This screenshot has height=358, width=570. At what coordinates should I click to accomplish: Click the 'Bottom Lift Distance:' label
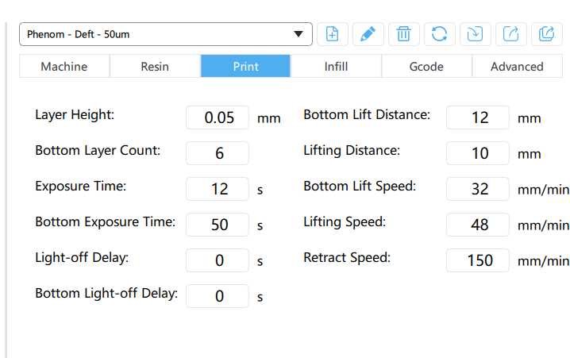[x=367, y=115]
